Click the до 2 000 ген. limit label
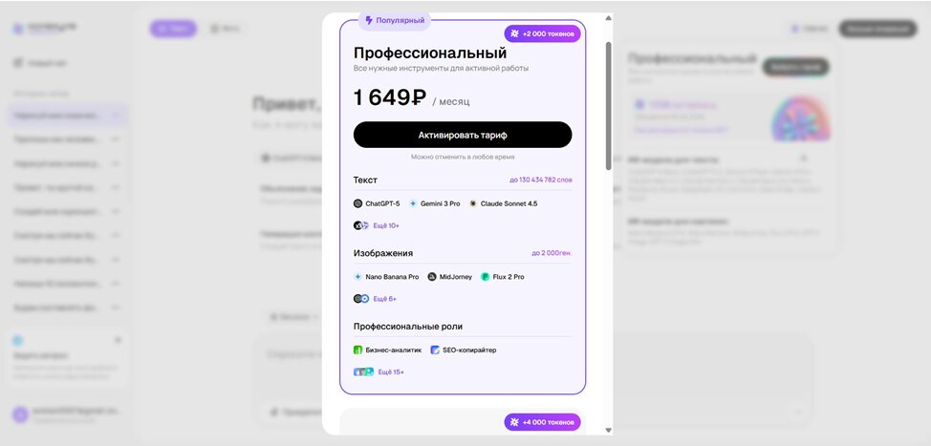Viewport: 931px width, 446px height. pyautogui.click(x=552, y=253)
